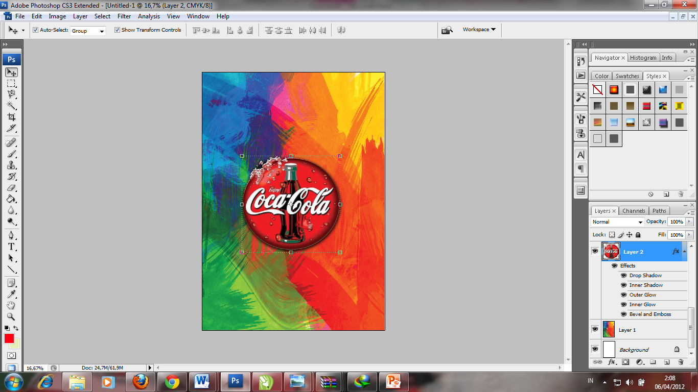Switch to the Channels tab
The image size is (698, 392).
(634, 211)
